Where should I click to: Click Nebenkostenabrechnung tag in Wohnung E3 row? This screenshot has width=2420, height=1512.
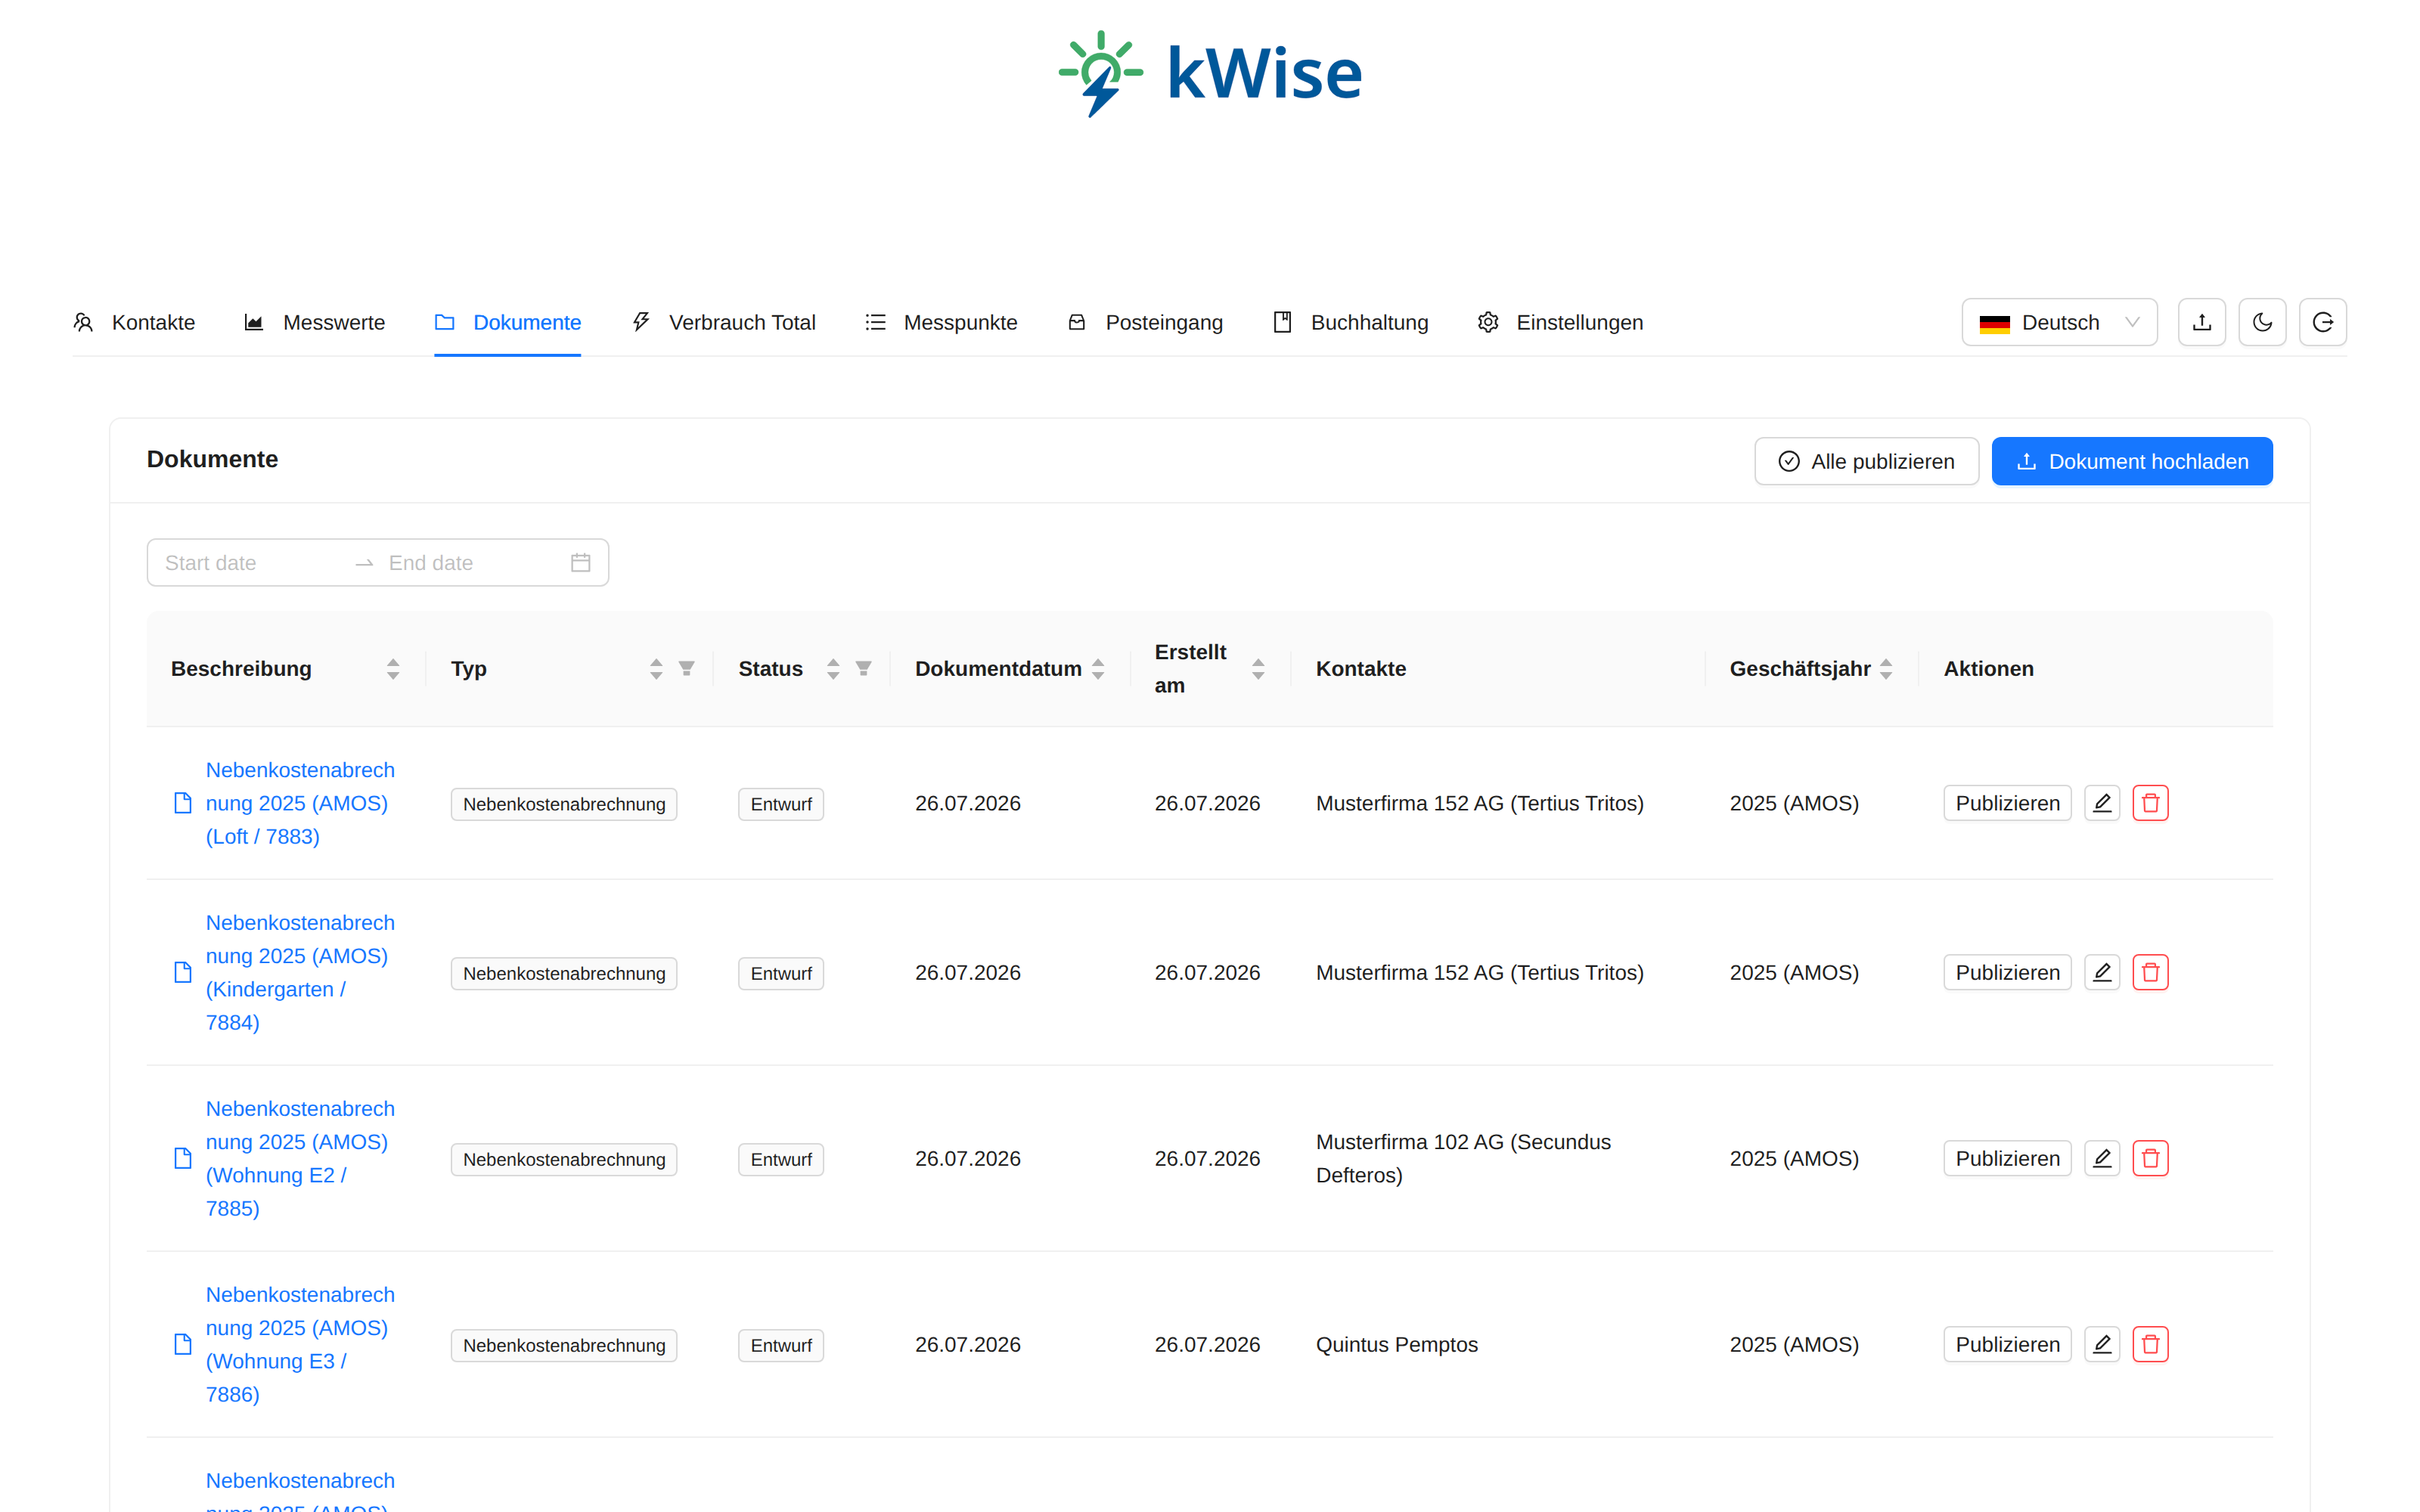coord(564,1345)
